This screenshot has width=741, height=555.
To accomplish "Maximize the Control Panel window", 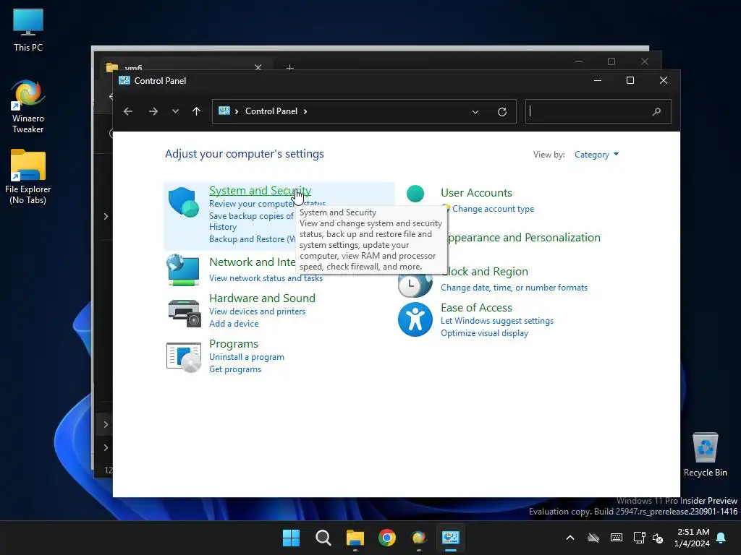I will (630, 81).
